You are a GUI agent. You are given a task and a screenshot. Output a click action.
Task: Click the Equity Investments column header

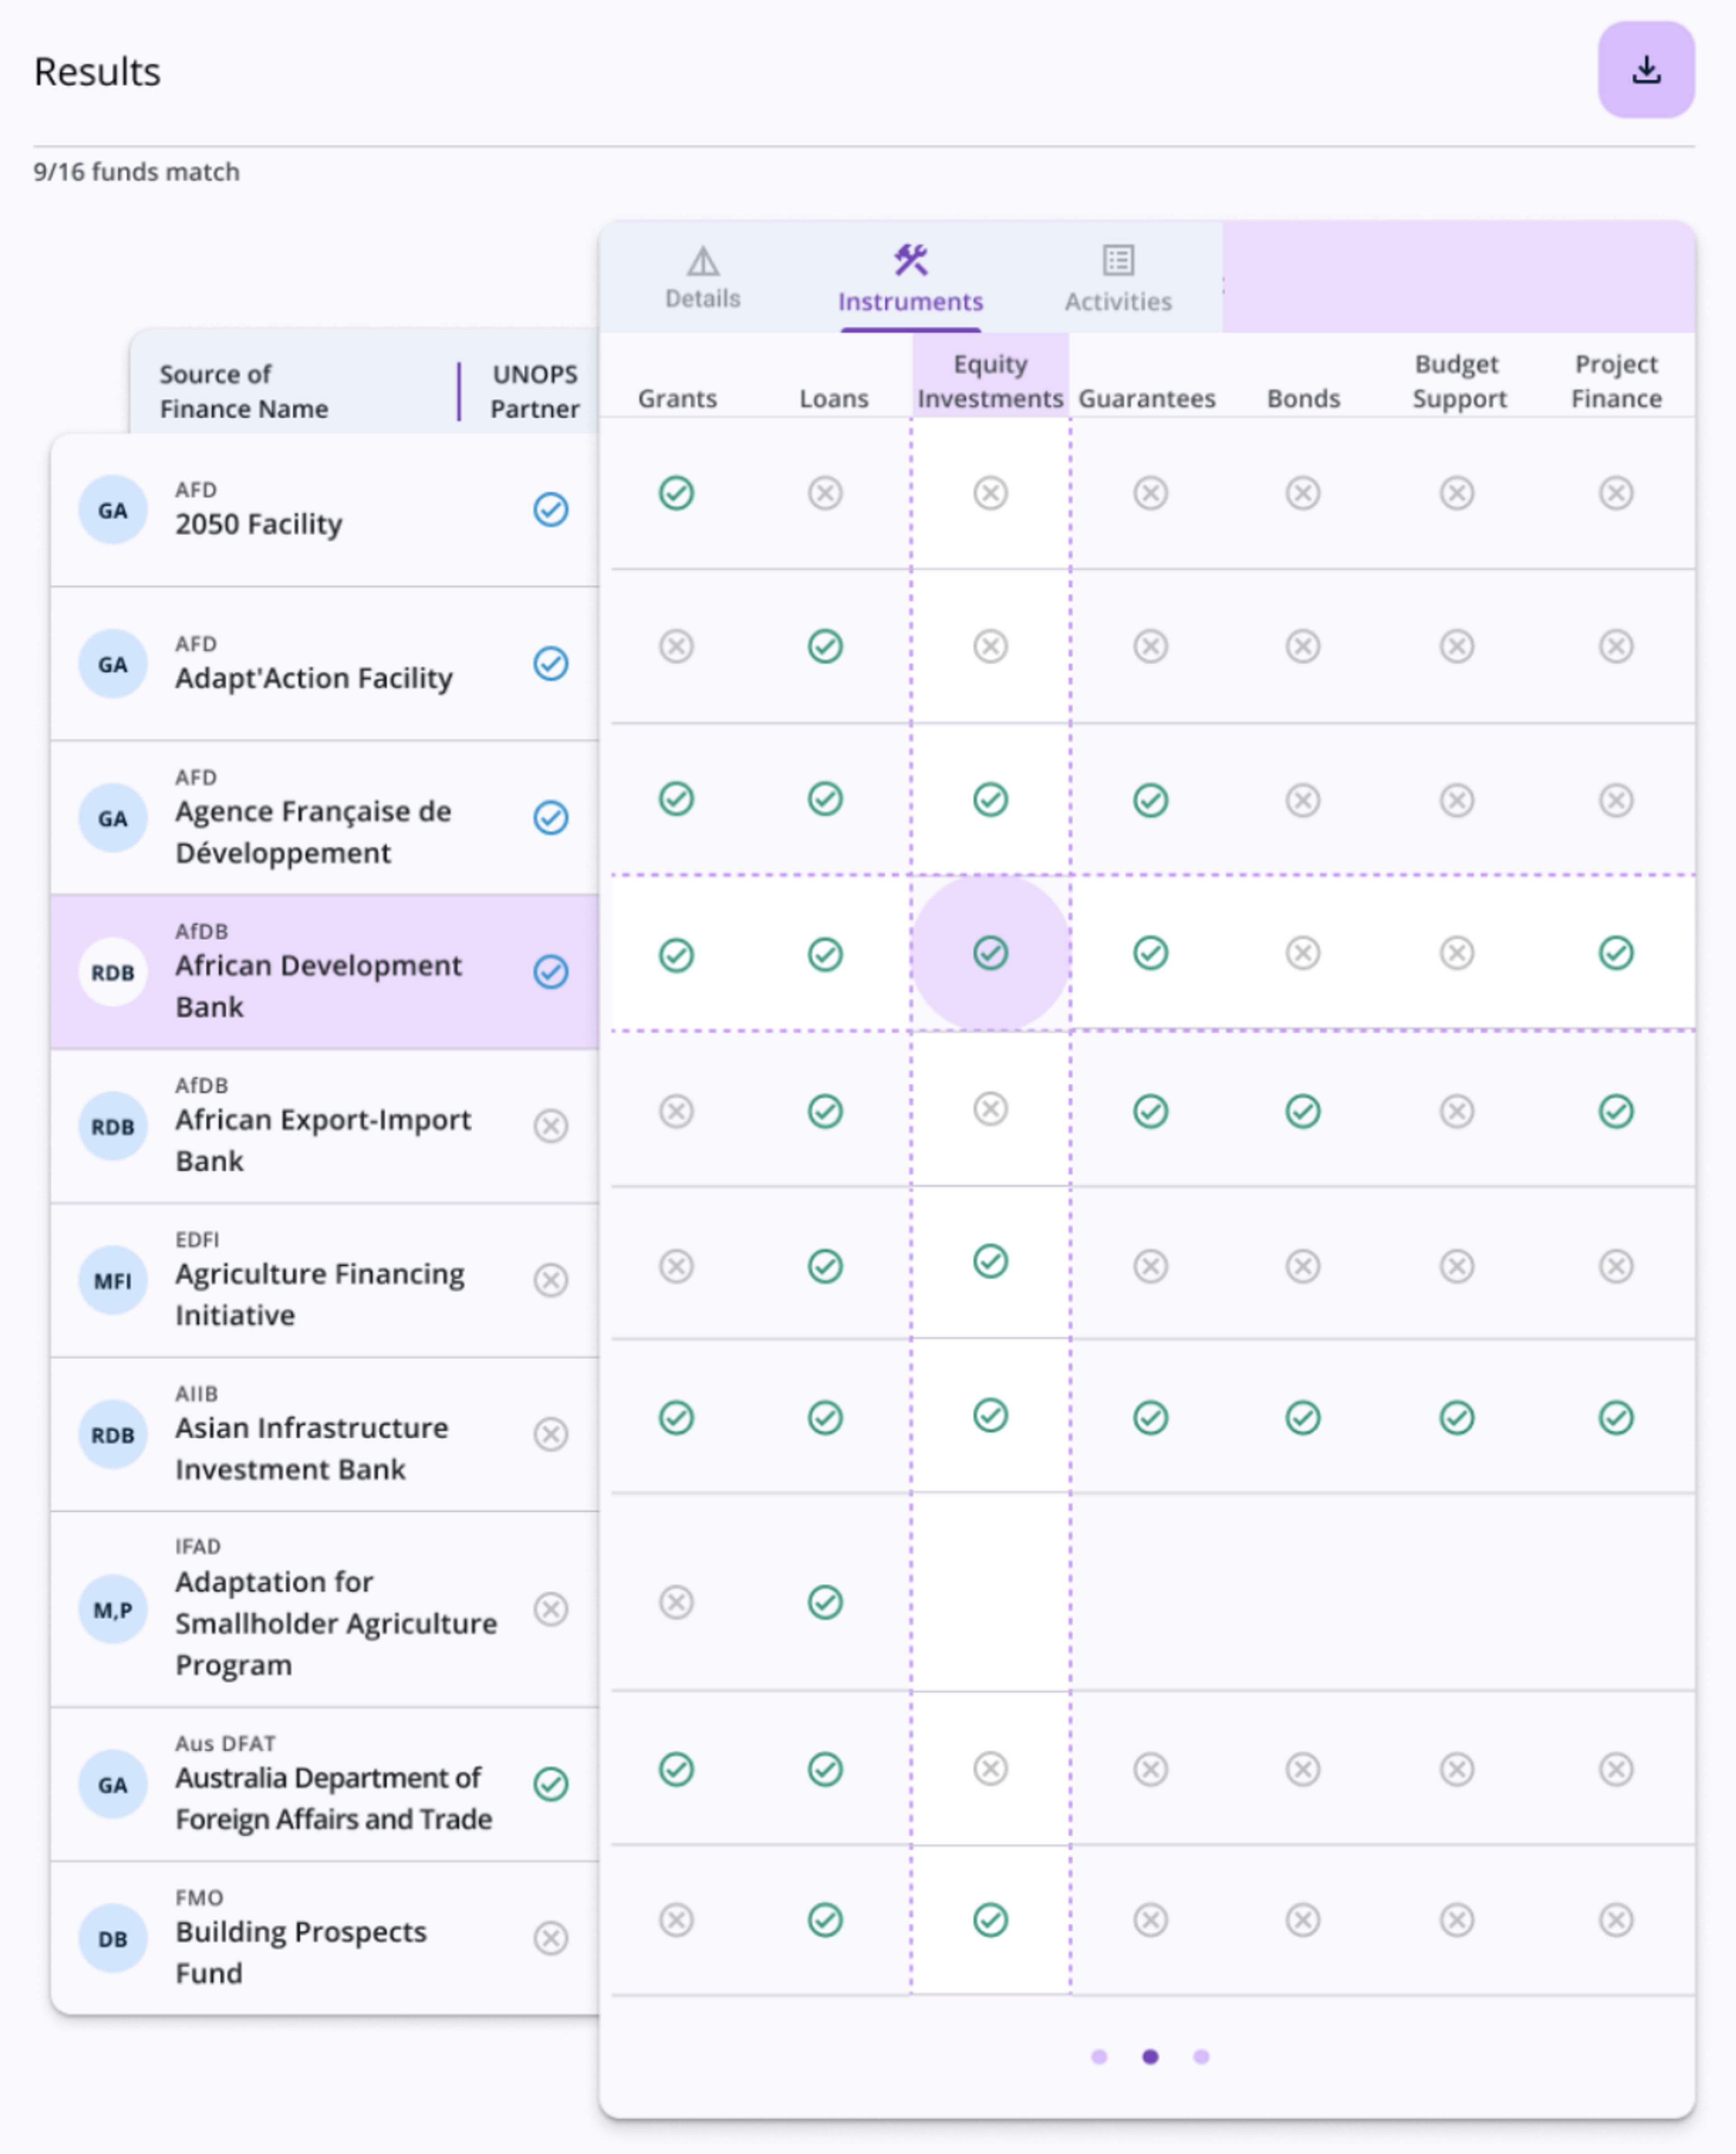tap(990, 381)
